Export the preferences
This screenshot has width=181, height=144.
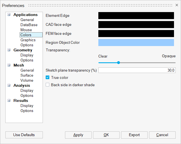[134, 135]
